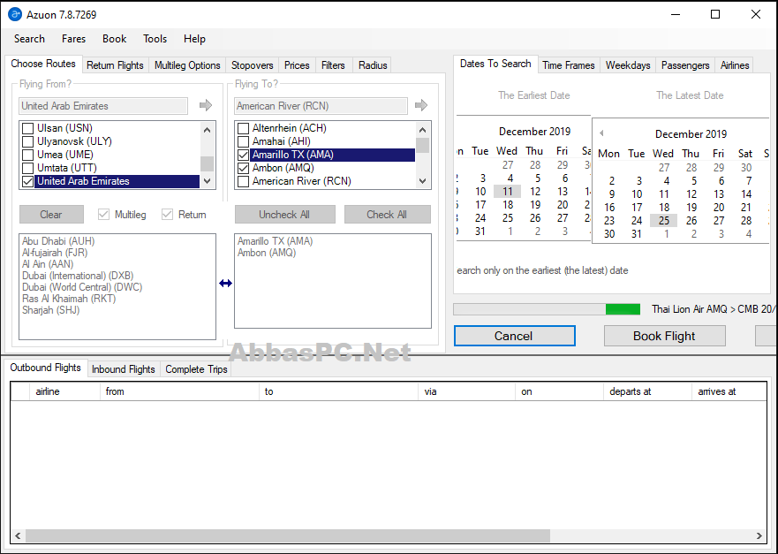Screen dimensions: 778x554
Task: Click the Check All button
Action: click(387, 215)
